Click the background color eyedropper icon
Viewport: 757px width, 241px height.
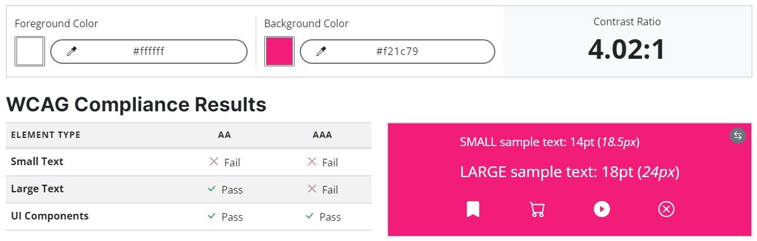[x=321, y=51]
